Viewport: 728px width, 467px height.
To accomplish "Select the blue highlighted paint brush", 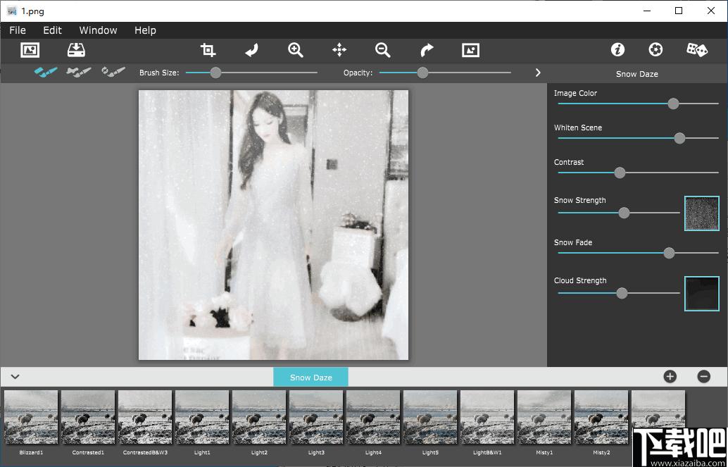I will click(46, 72).
